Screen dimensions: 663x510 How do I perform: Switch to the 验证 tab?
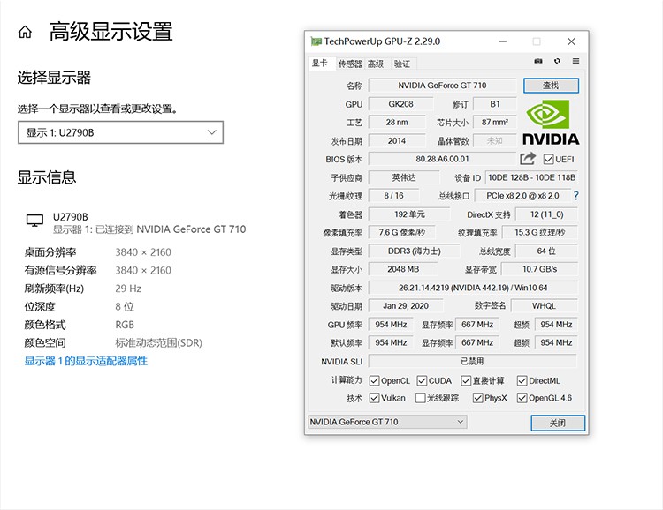pyautogui.click(x=402, y=64)
